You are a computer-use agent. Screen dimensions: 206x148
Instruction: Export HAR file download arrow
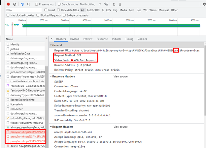point(120,4)
